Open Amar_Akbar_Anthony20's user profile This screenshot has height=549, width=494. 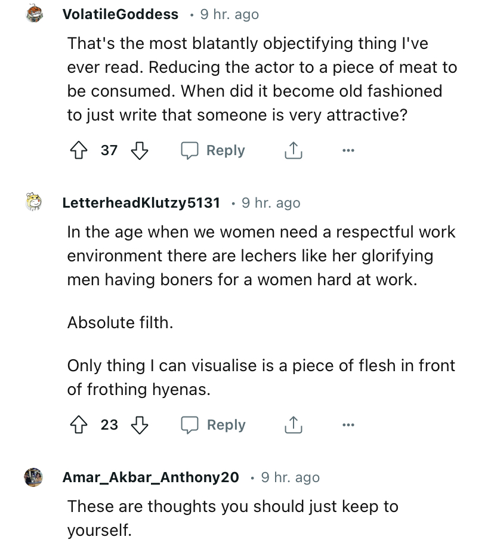150,477
